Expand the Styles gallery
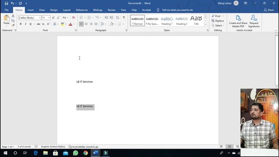The height and width of the screenshot is (157, 279). (x=205, y=25)
